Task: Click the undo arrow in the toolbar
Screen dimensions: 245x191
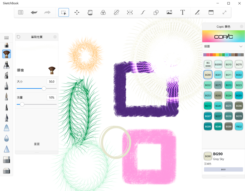Action: tap(34, 13)
